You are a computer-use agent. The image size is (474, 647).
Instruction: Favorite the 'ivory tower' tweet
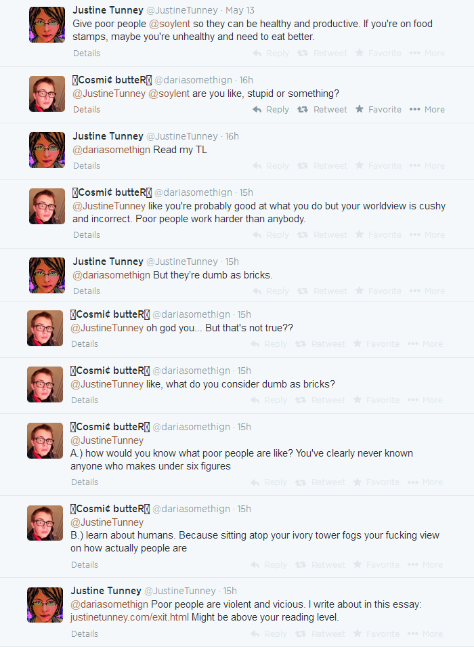[376, 564]
